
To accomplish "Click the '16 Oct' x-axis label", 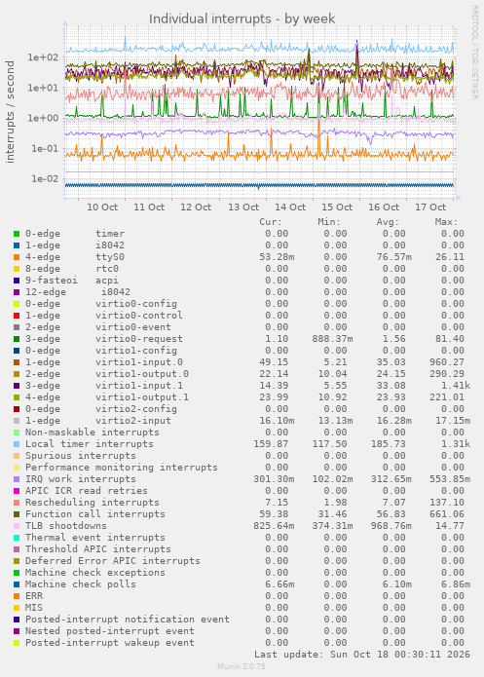I will click(x=384, y=207).
